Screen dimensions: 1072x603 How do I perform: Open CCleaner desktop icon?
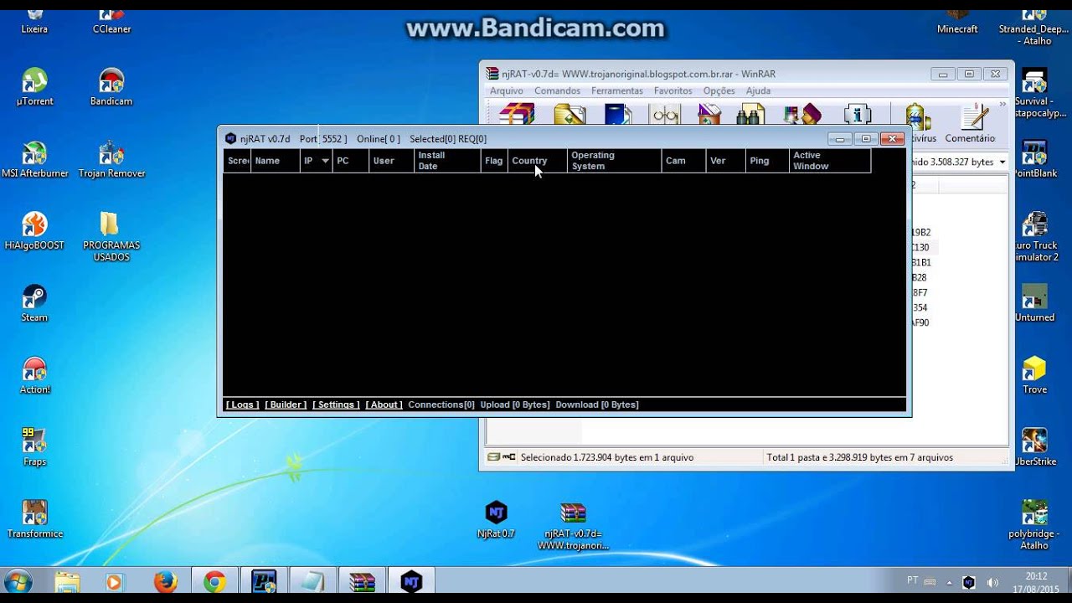pos(111,18)
